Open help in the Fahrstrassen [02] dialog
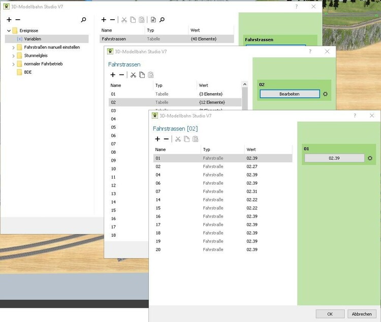Screen dimensions: 381x322 click(x=355, y=116)
